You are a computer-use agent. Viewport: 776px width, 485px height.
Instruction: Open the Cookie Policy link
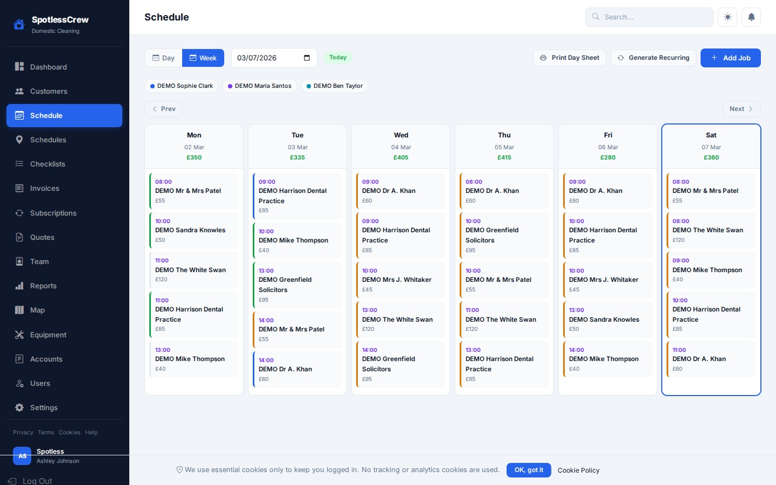tap(578, 470)
